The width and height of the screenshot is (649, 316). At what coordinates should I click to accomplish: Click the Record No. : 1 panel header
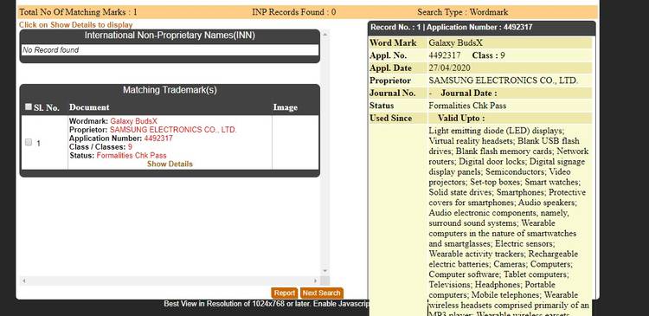point(482,28)
